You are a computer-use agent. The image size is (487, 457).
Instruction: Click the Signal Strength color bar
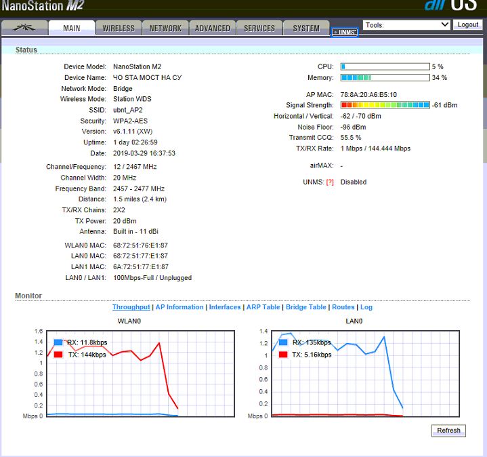pos(385,105)
